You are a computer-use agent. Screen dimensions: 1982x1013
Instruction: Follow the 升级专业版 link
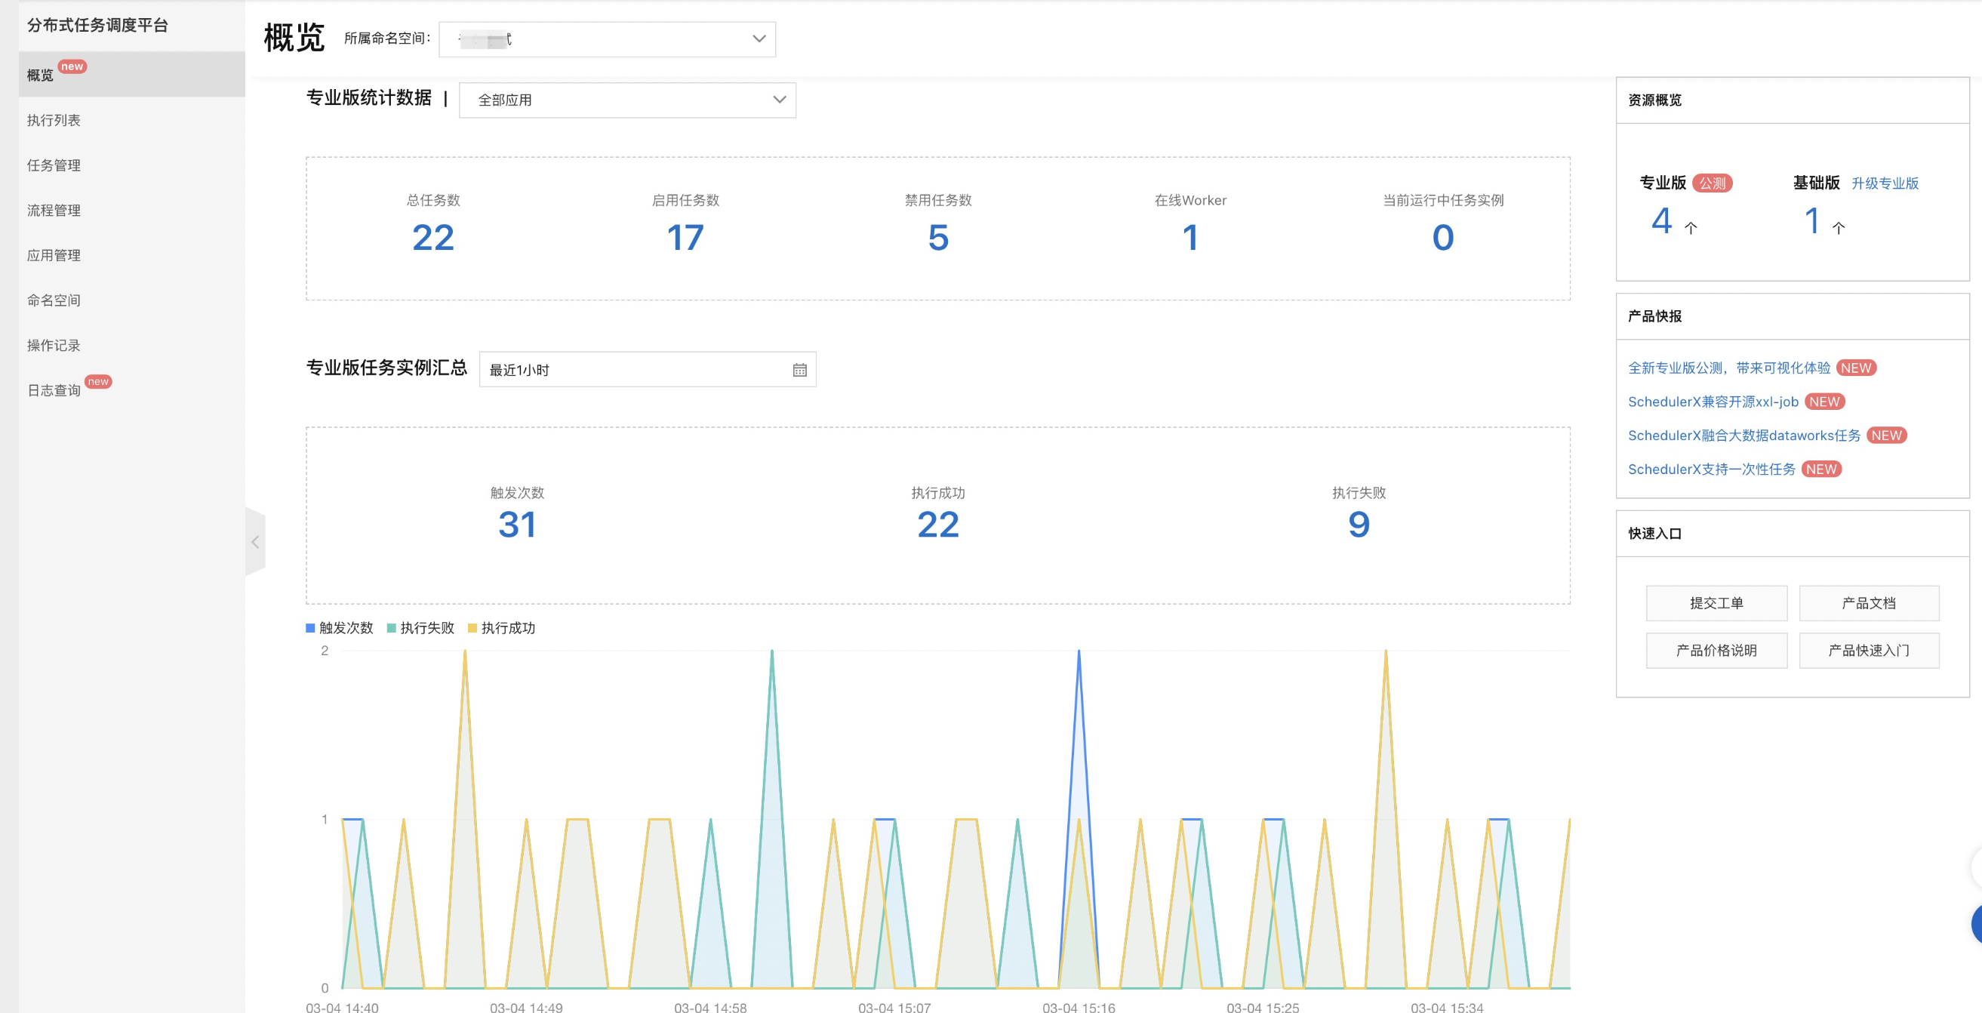pyautogui.click(x=1885, y=183)
